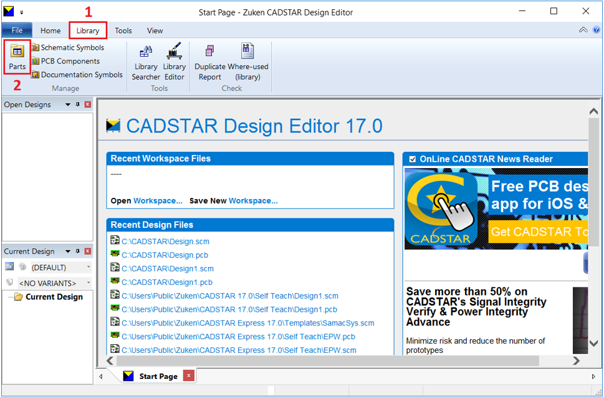604x397 pixels.
Task: Uncheck OnLine CADSTAR News Reader checkbox
Action: click(413, 159)
